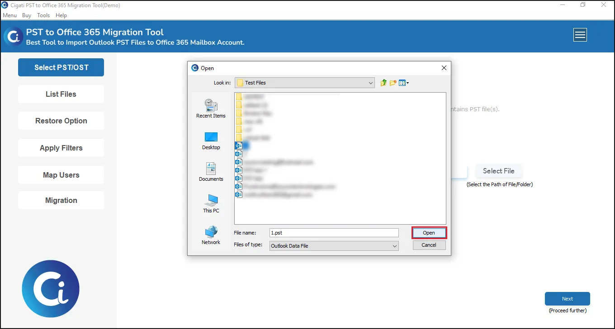The height and width of the screenshot is (329, 615).
Task: Cancel the Open dialog
Action: 429,245
